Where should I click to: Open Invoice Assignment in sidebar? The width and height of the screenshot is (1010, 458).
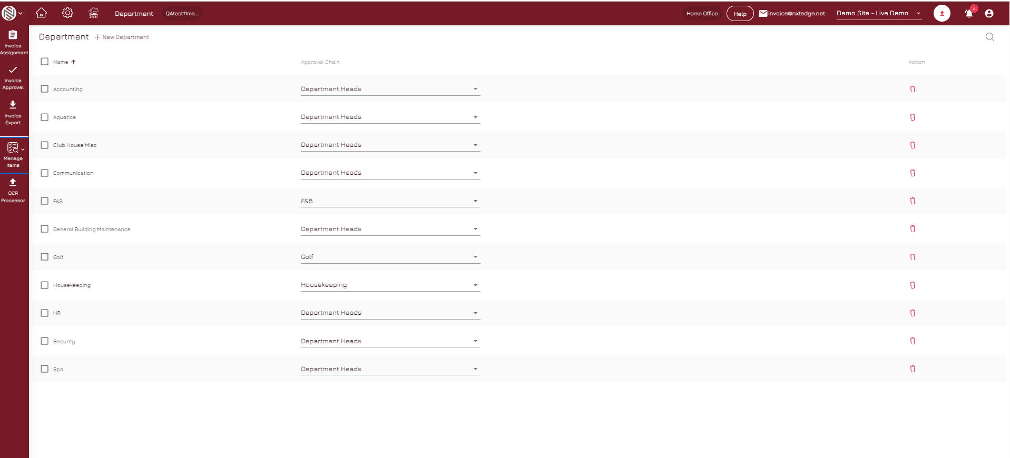tap(14, 43)
